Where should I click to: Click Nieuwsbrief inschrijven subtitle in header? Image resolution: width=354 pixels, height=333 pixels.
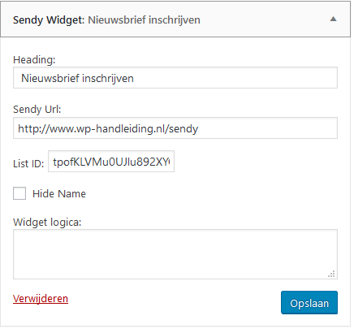[145, 20]
